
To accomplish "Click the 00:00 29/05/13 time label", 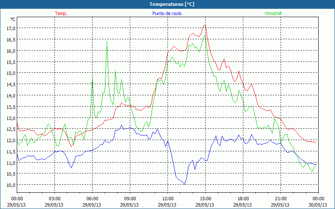I will [x=16, y=202].
